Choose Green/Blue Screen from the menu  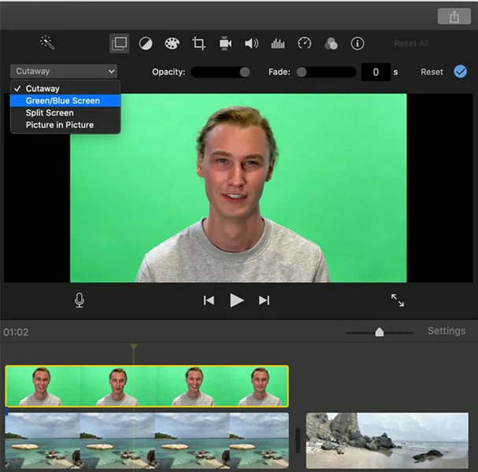pos(65,101)
